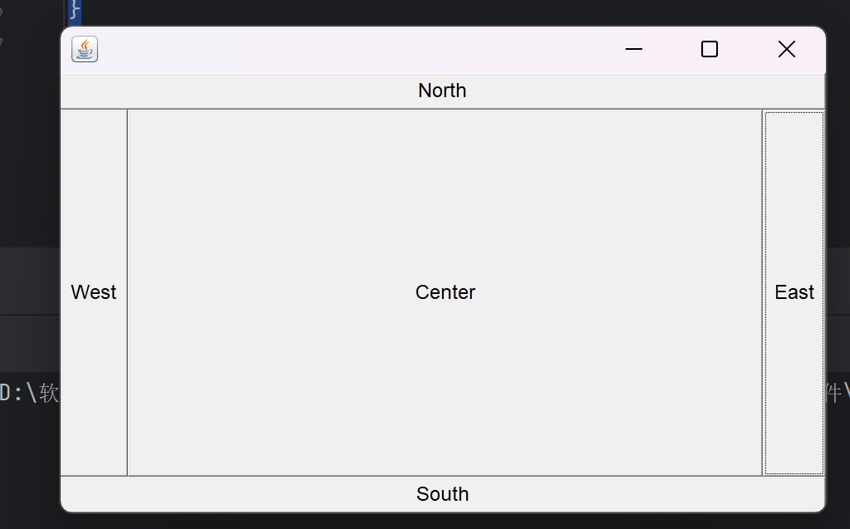
Task: Click the line number gutter at top left
Action: click(10, 25)
